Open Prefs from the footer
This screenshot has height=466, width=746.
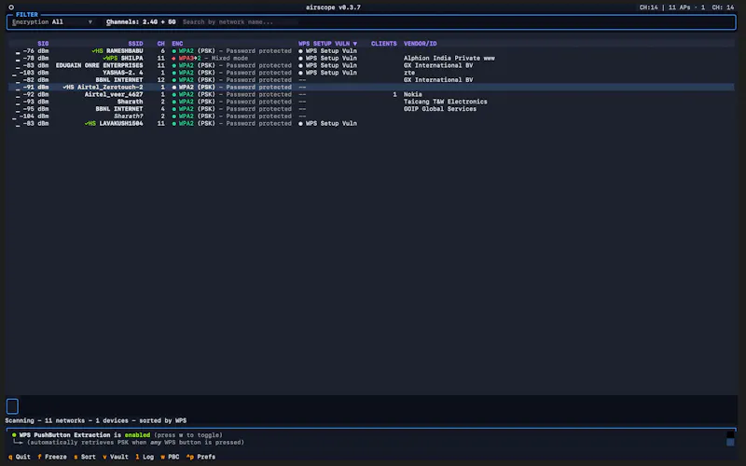coord(200,457)
